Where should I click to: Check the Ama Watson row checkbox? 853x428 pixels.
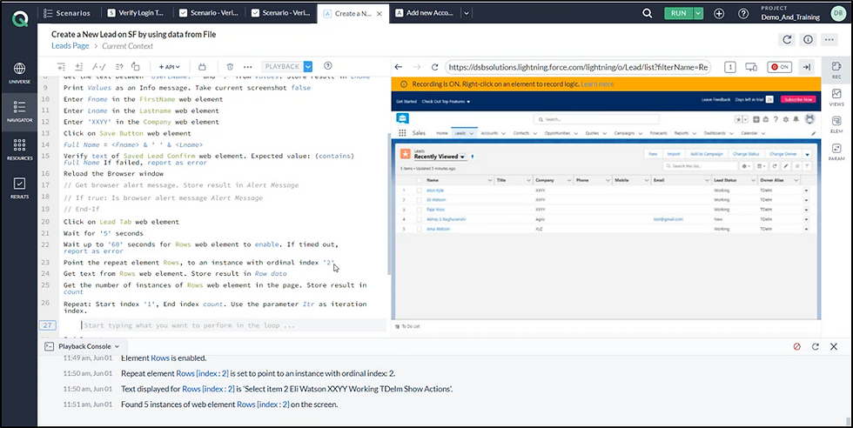pos(419,229)
